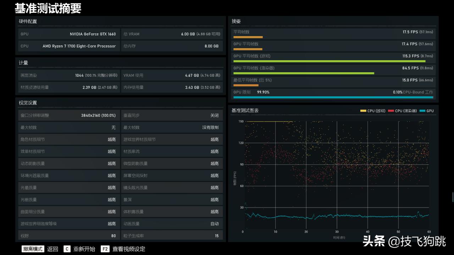Click the blue GPU legend marker

coord(422,111)
